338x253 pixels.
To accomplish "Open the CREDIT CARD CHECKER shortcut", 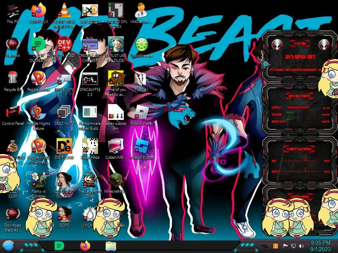I will click(x=90, y=44).
